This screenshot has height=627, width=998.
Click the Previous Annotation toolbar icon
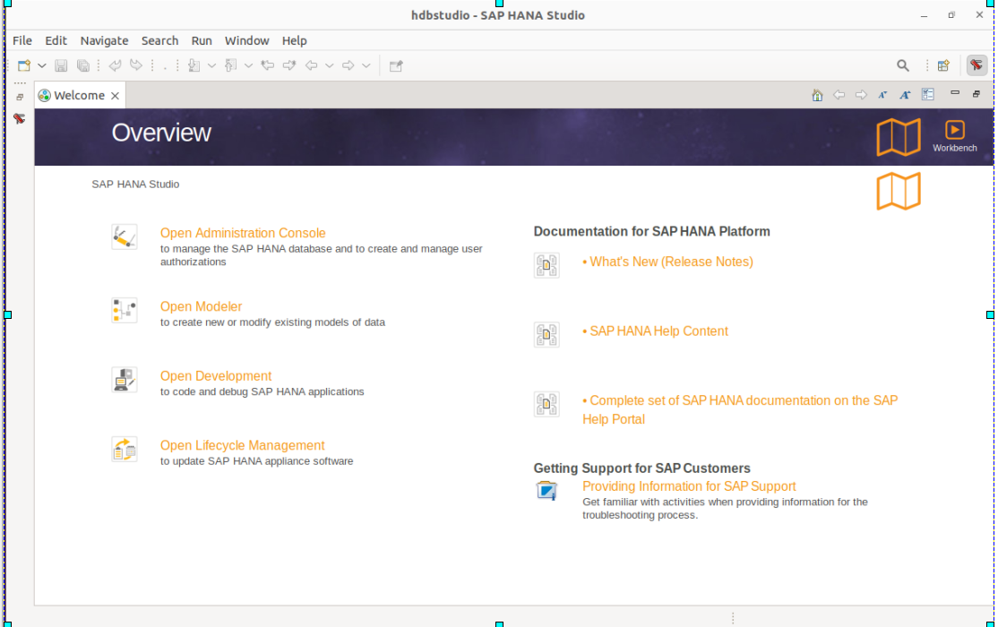pos(231,65)
